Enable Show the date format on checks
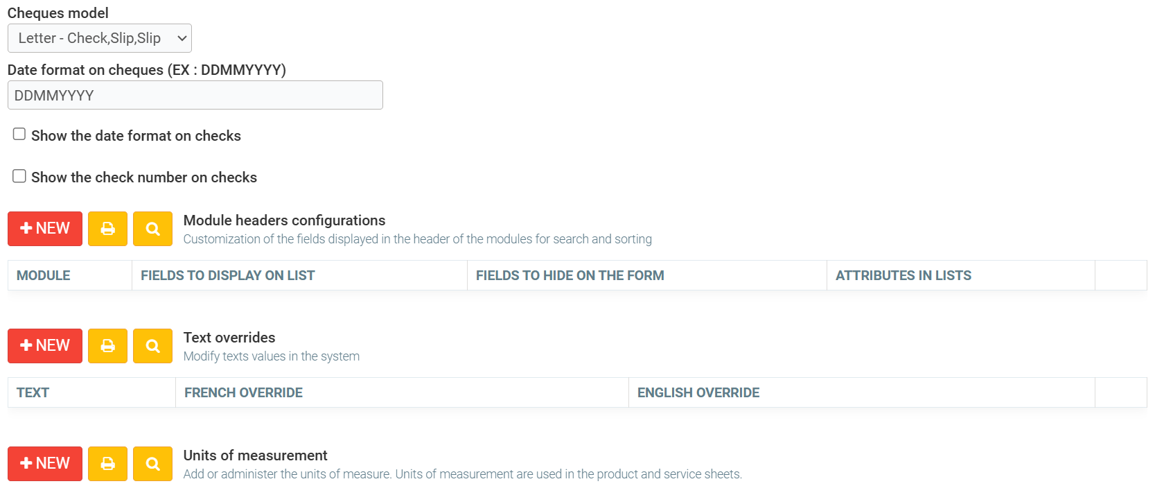1155x486 pixels. coord(19,134)
